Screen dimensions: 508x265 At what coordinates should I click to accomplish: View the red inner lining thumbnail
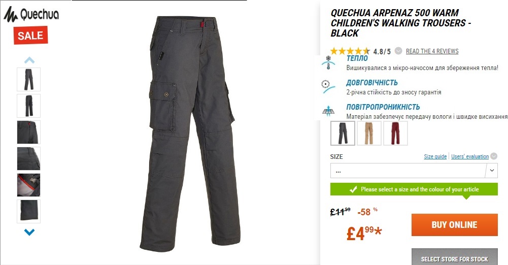(29, 185)
